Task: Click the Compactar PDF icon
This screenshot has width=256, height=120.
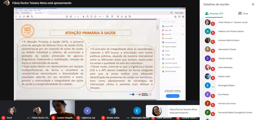Action: [x=163, y=59]
